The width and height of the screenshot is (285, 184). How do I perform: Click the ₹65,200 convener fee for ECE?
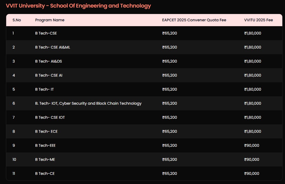click(x=170, y=131)
